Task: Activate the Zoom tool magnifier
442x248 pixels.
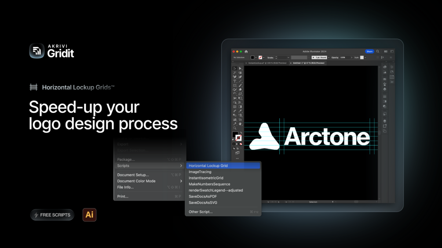Action: (234, 128)
